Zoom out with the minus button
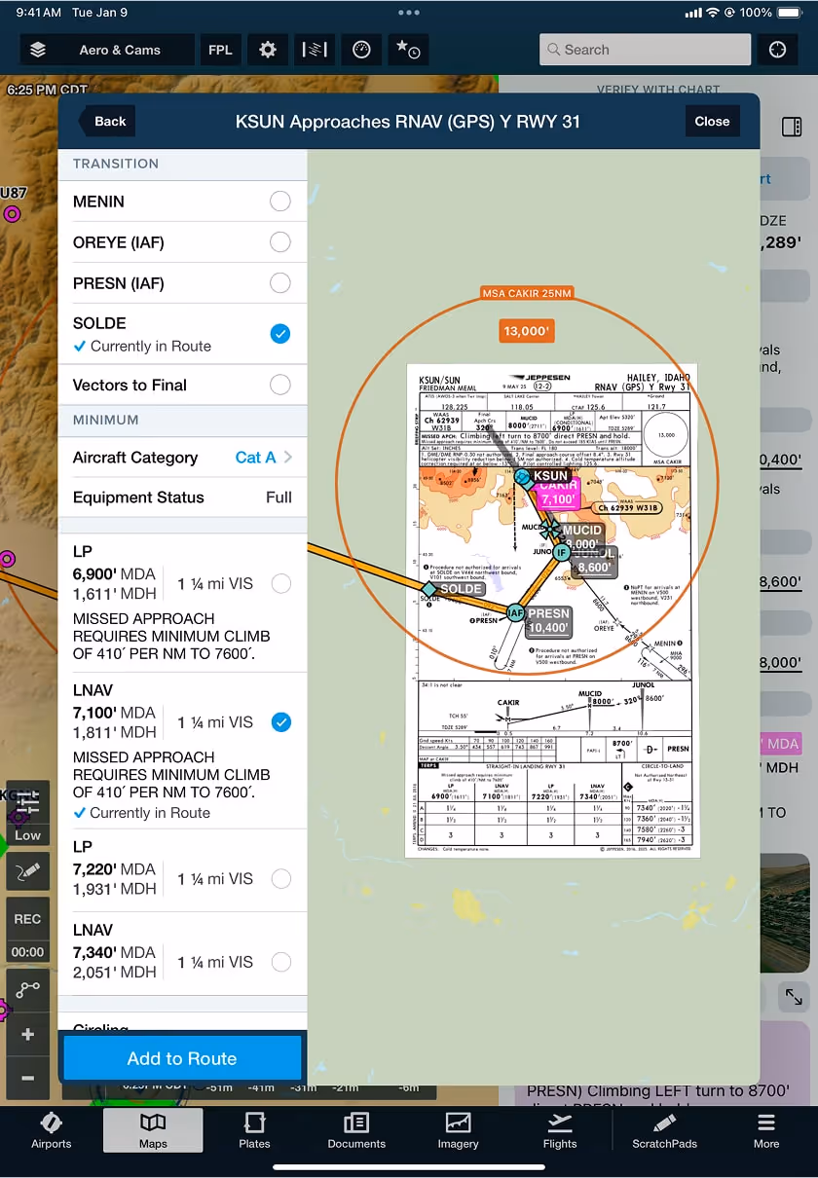 pyautogui.click(x=27, y=1078)
